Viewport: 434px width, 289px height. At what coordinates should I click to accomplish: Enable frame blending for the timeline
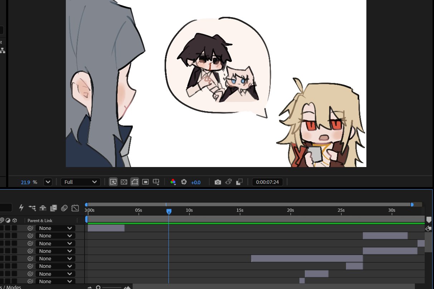54,207
